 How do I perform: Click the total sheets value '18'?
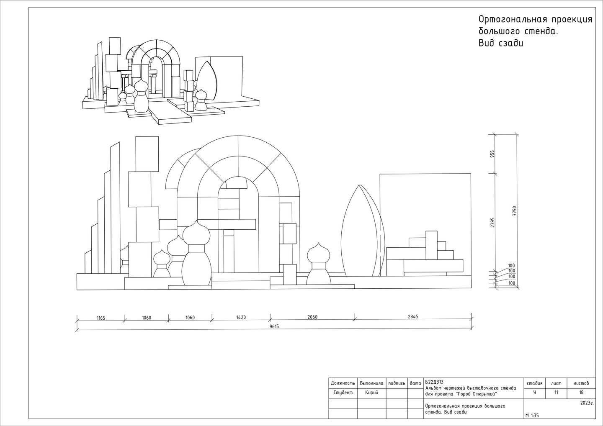tap(581, 393)
